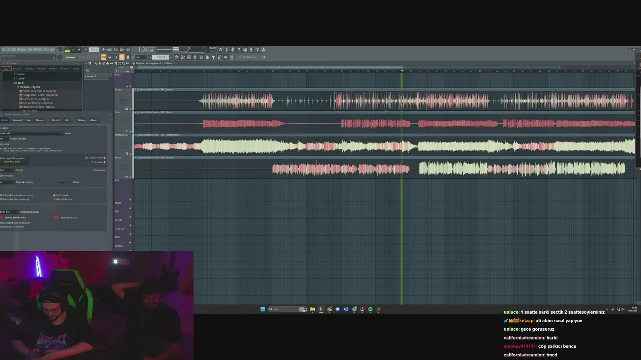Open the Line snap dropdown

(x=141, y=57)
